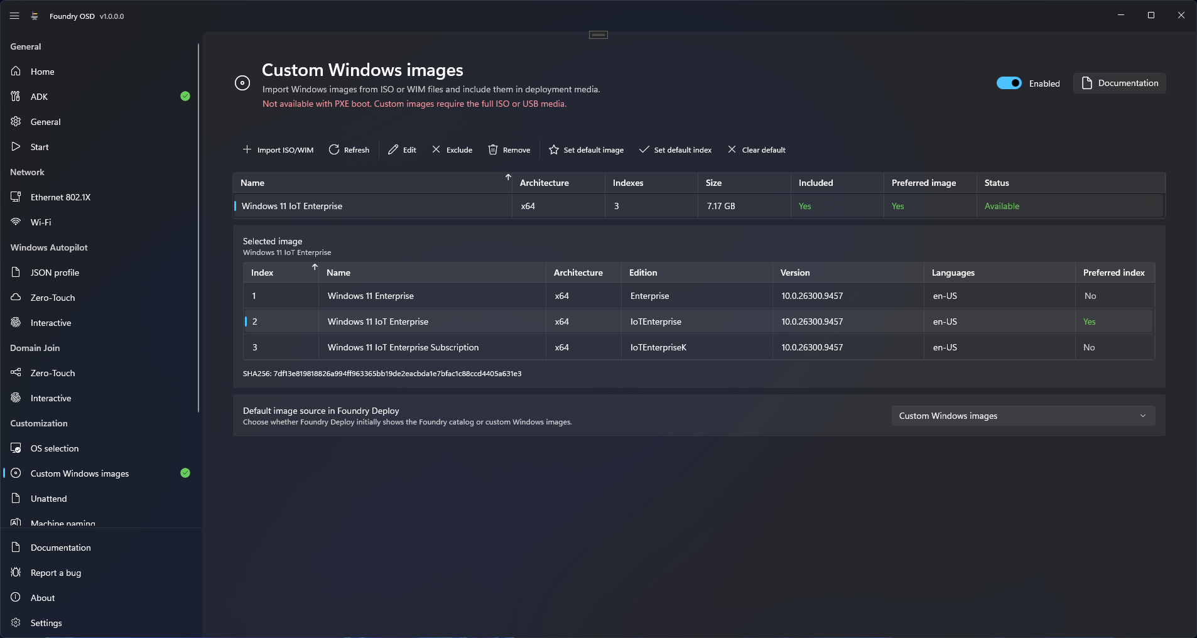Open Wi-Fi network settings

tap(100, 222)
